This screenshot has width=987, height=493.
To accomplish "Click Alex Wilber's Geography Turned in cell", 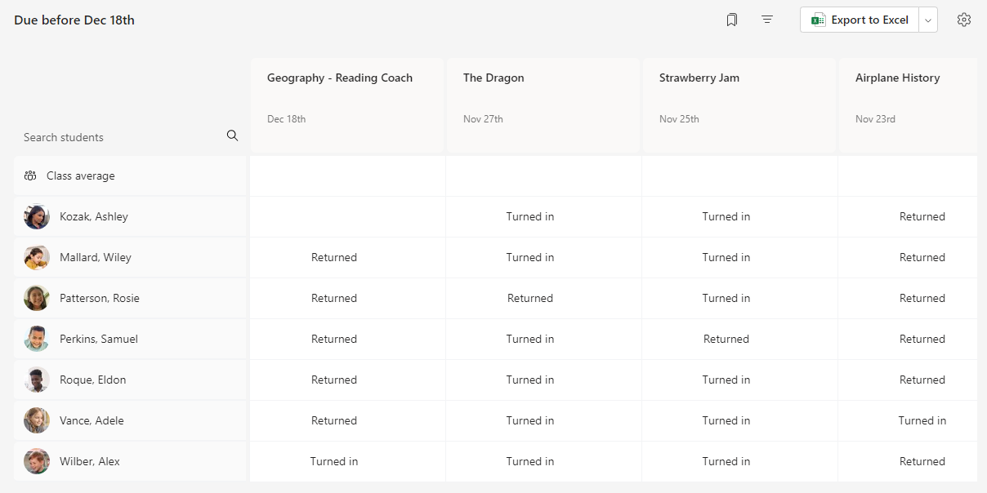I will point(334,461).
